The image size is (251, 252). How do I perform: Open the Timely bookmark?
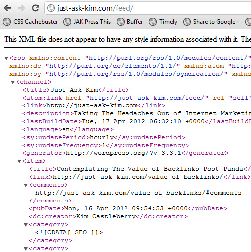click(x=163, y=22)
